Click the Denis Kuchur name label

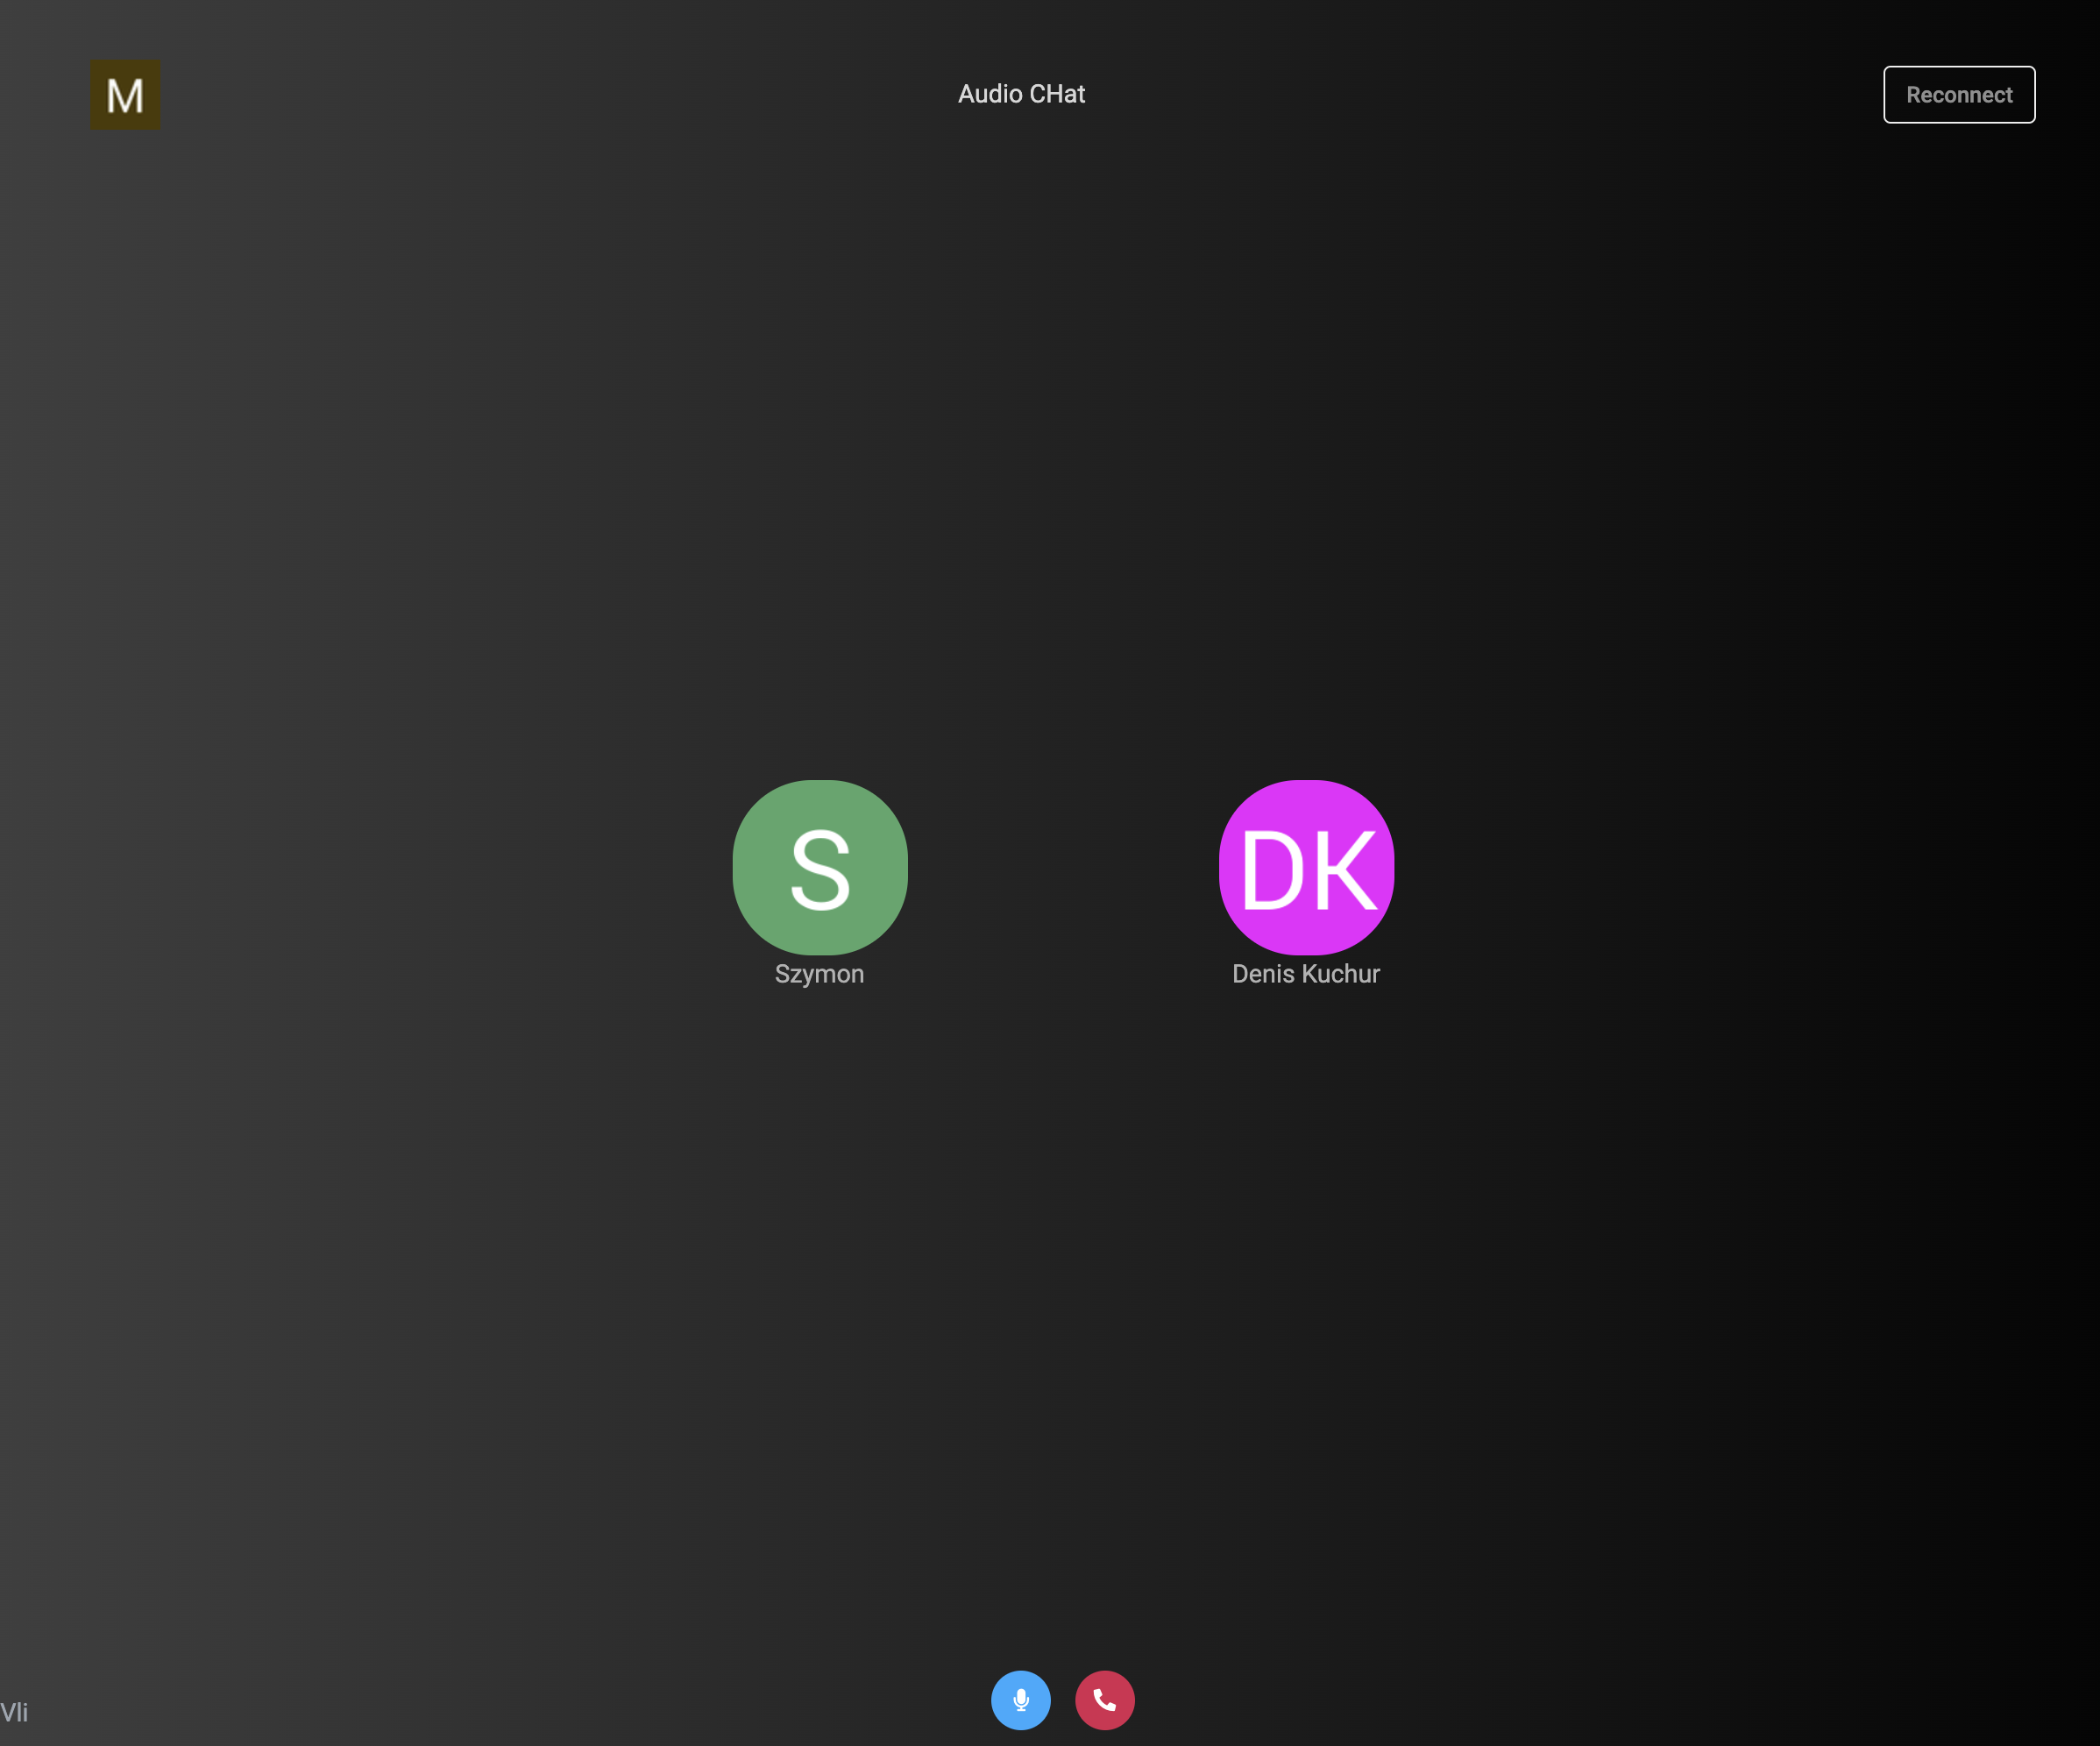click(x=1305, y=974)
